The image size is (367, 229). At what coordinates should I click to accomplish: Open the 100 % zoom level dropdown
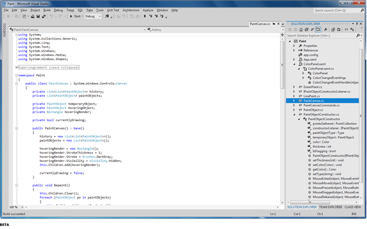tap(22, 207)
